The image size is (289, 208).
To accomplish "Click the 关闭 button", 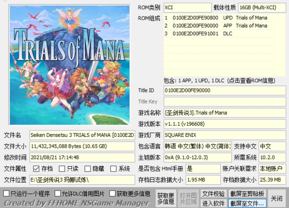I will [276, 198].
